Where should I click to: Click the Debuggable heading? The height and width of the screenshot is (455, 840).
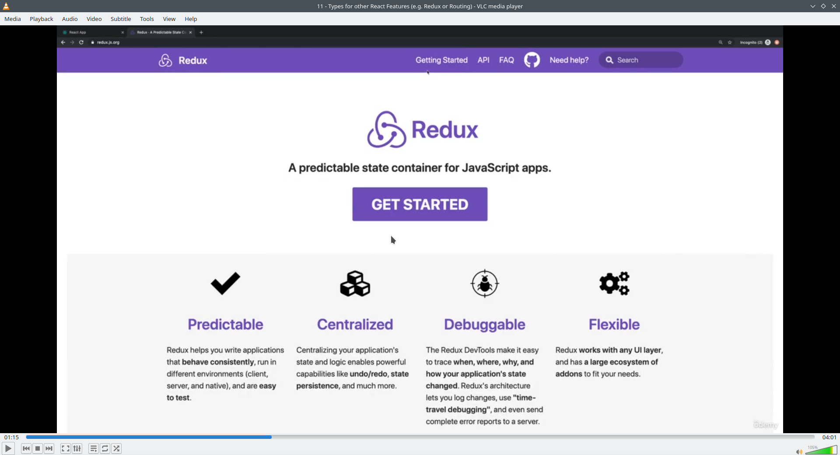pyautogui.click(x=485, y=325)
